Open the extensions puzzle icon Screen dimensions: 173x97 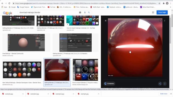coord(164,4)
